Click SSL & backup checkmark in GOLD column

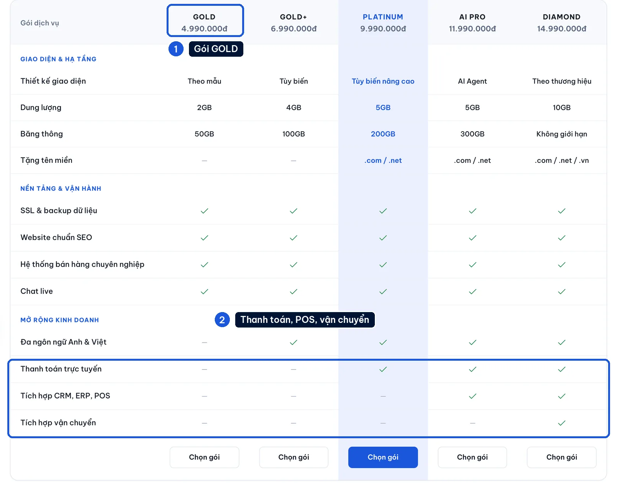(x=204, y=211)
